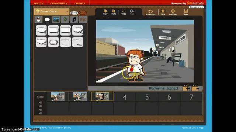
Task: Select the dashed text box
Action: point(66,42)
